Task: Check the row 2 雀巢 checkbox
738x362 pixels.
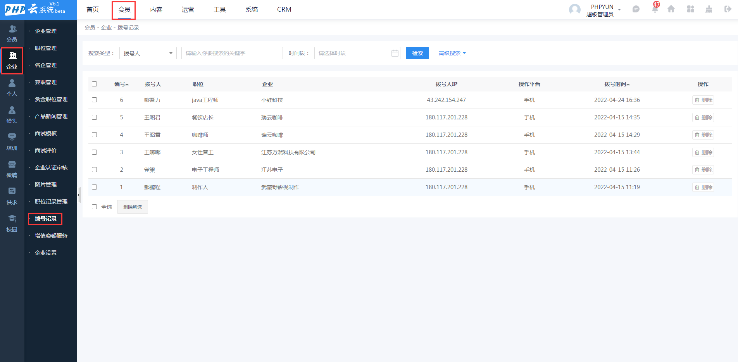Action: tap(94, 170)
